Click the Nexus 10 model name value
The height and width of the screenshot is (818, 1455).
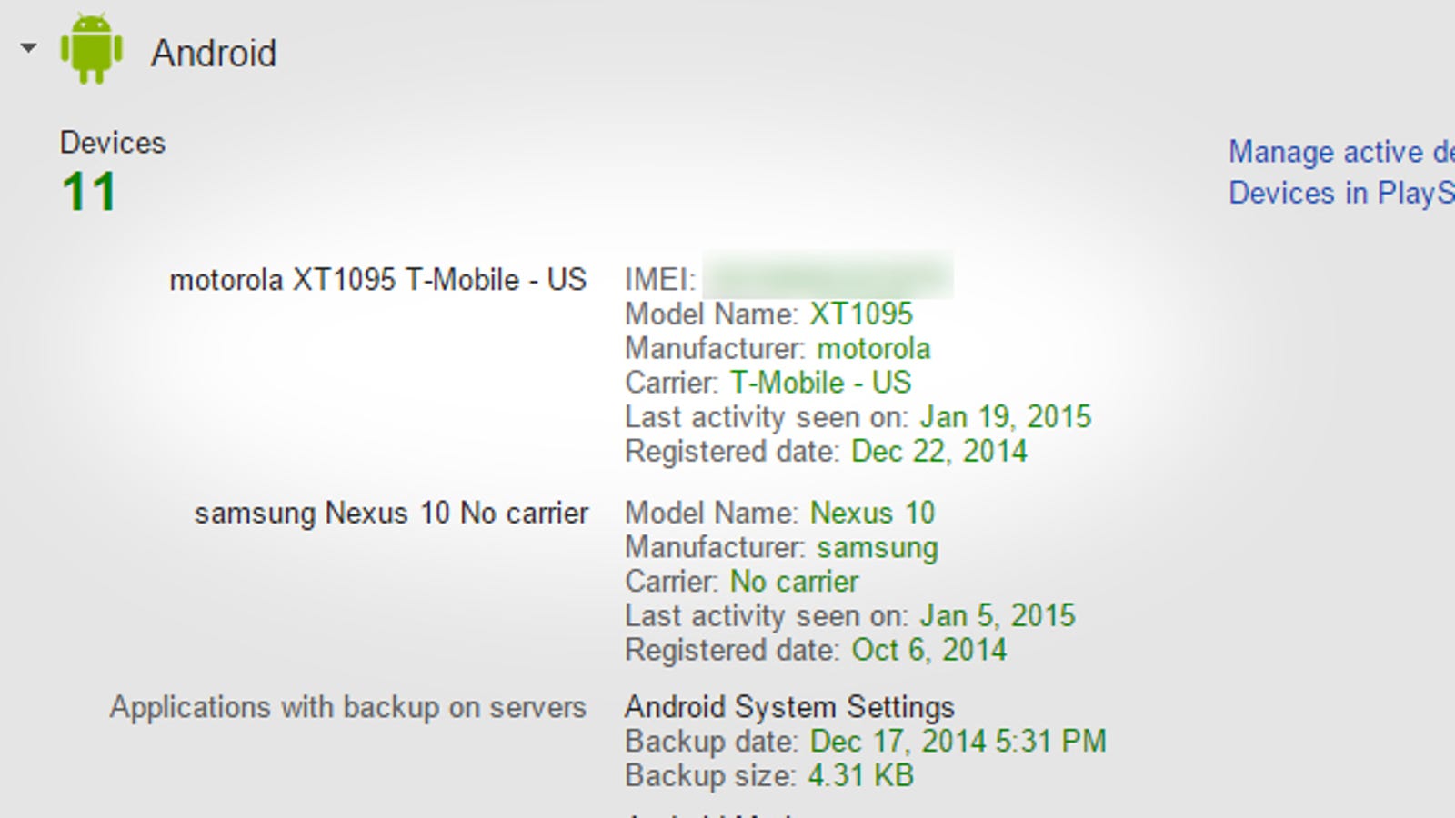(872, 514)
